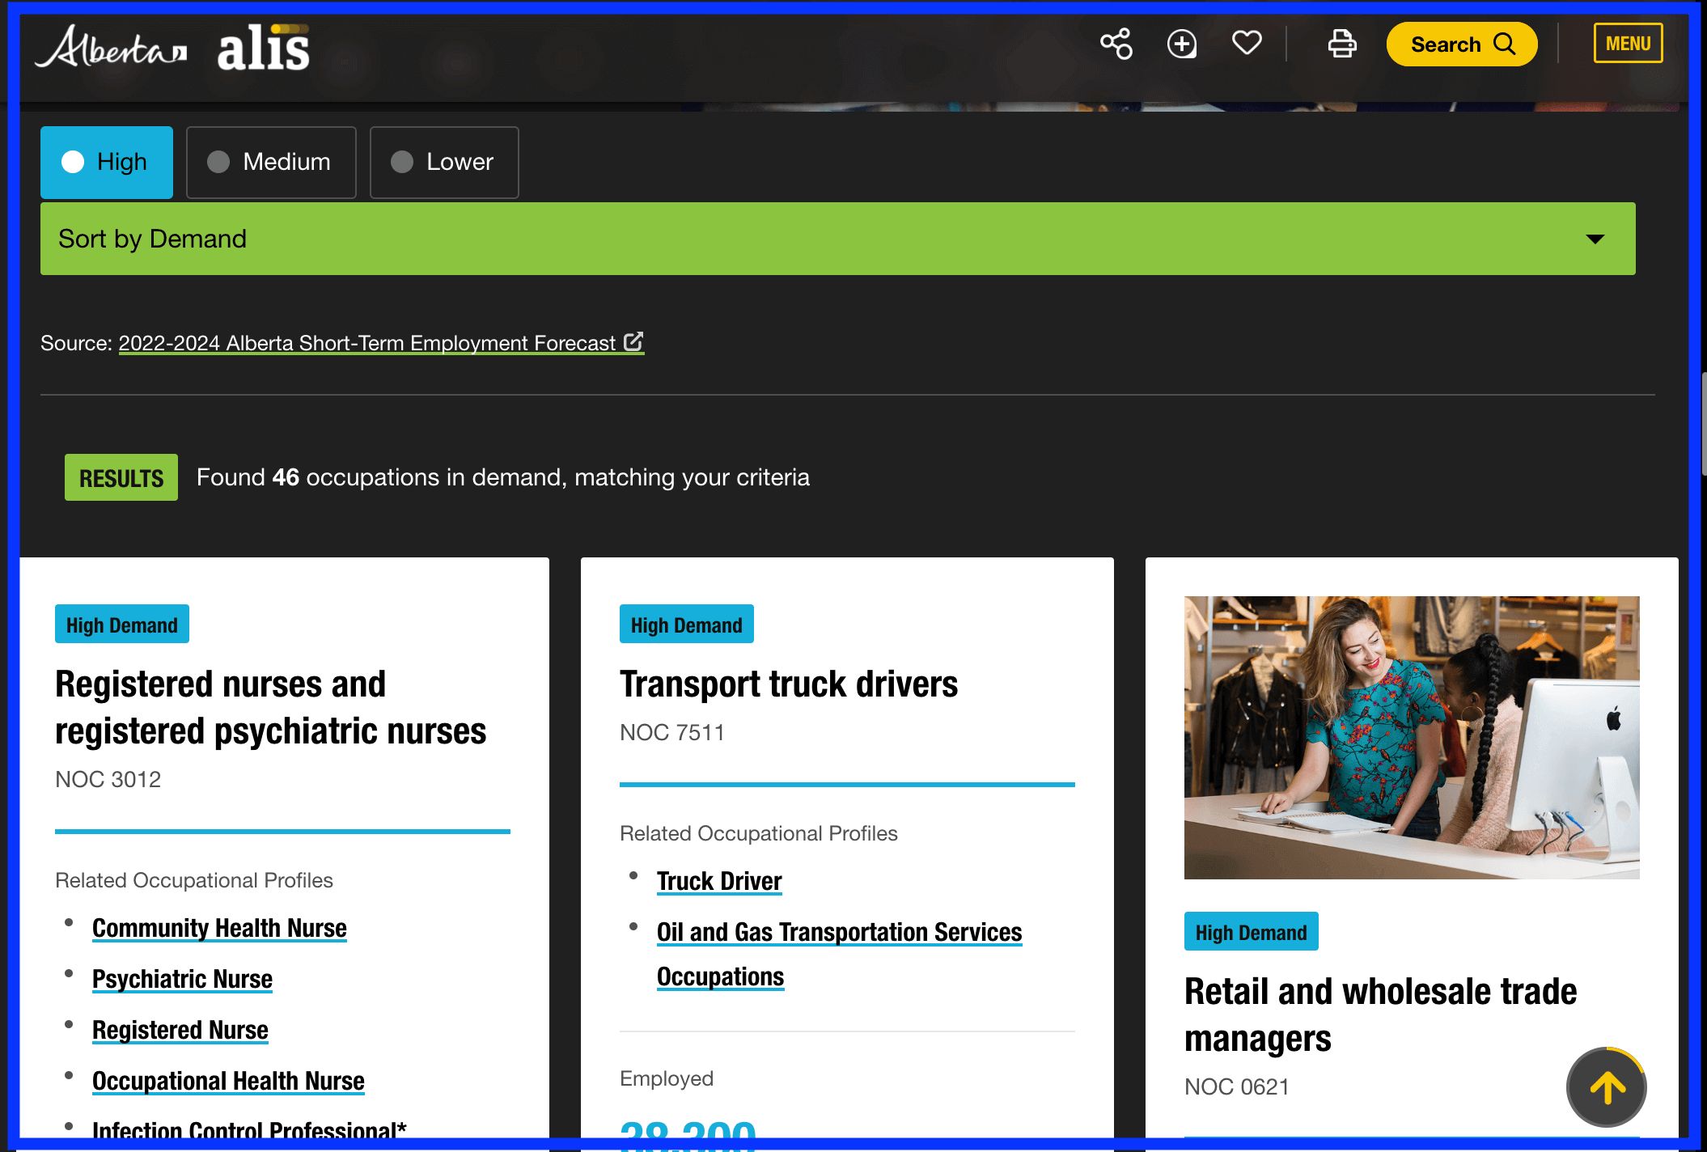
Task: Open the Truck Driver profile link
Action: click(x=719, y=881)
